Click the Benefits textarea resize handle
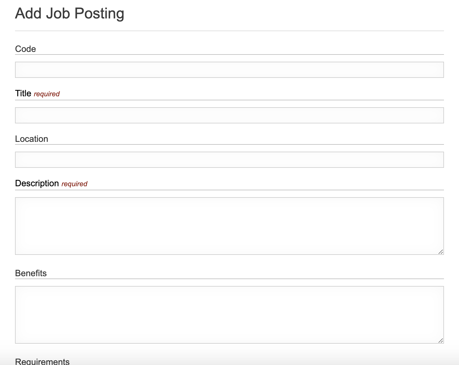 coord(441,341)
